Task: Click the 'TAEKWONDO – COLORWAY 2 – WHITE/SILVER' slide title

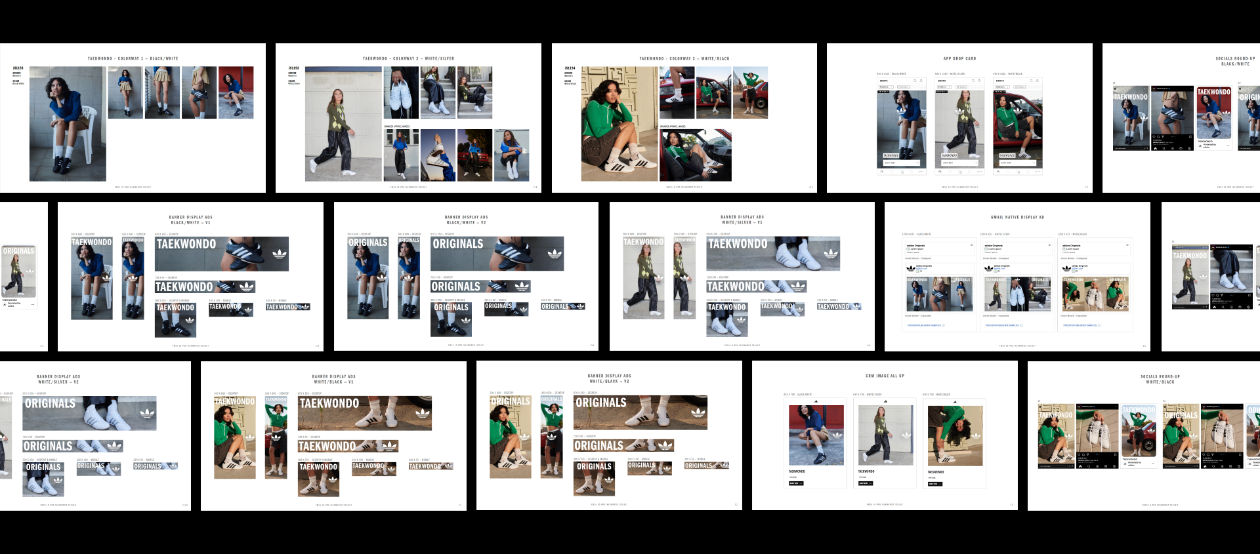Action: pyautogui.click(x=408, y=59)
